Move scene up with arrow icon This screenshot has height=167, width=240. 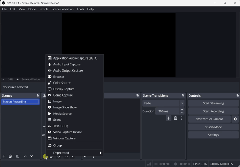tap(25, 156)
